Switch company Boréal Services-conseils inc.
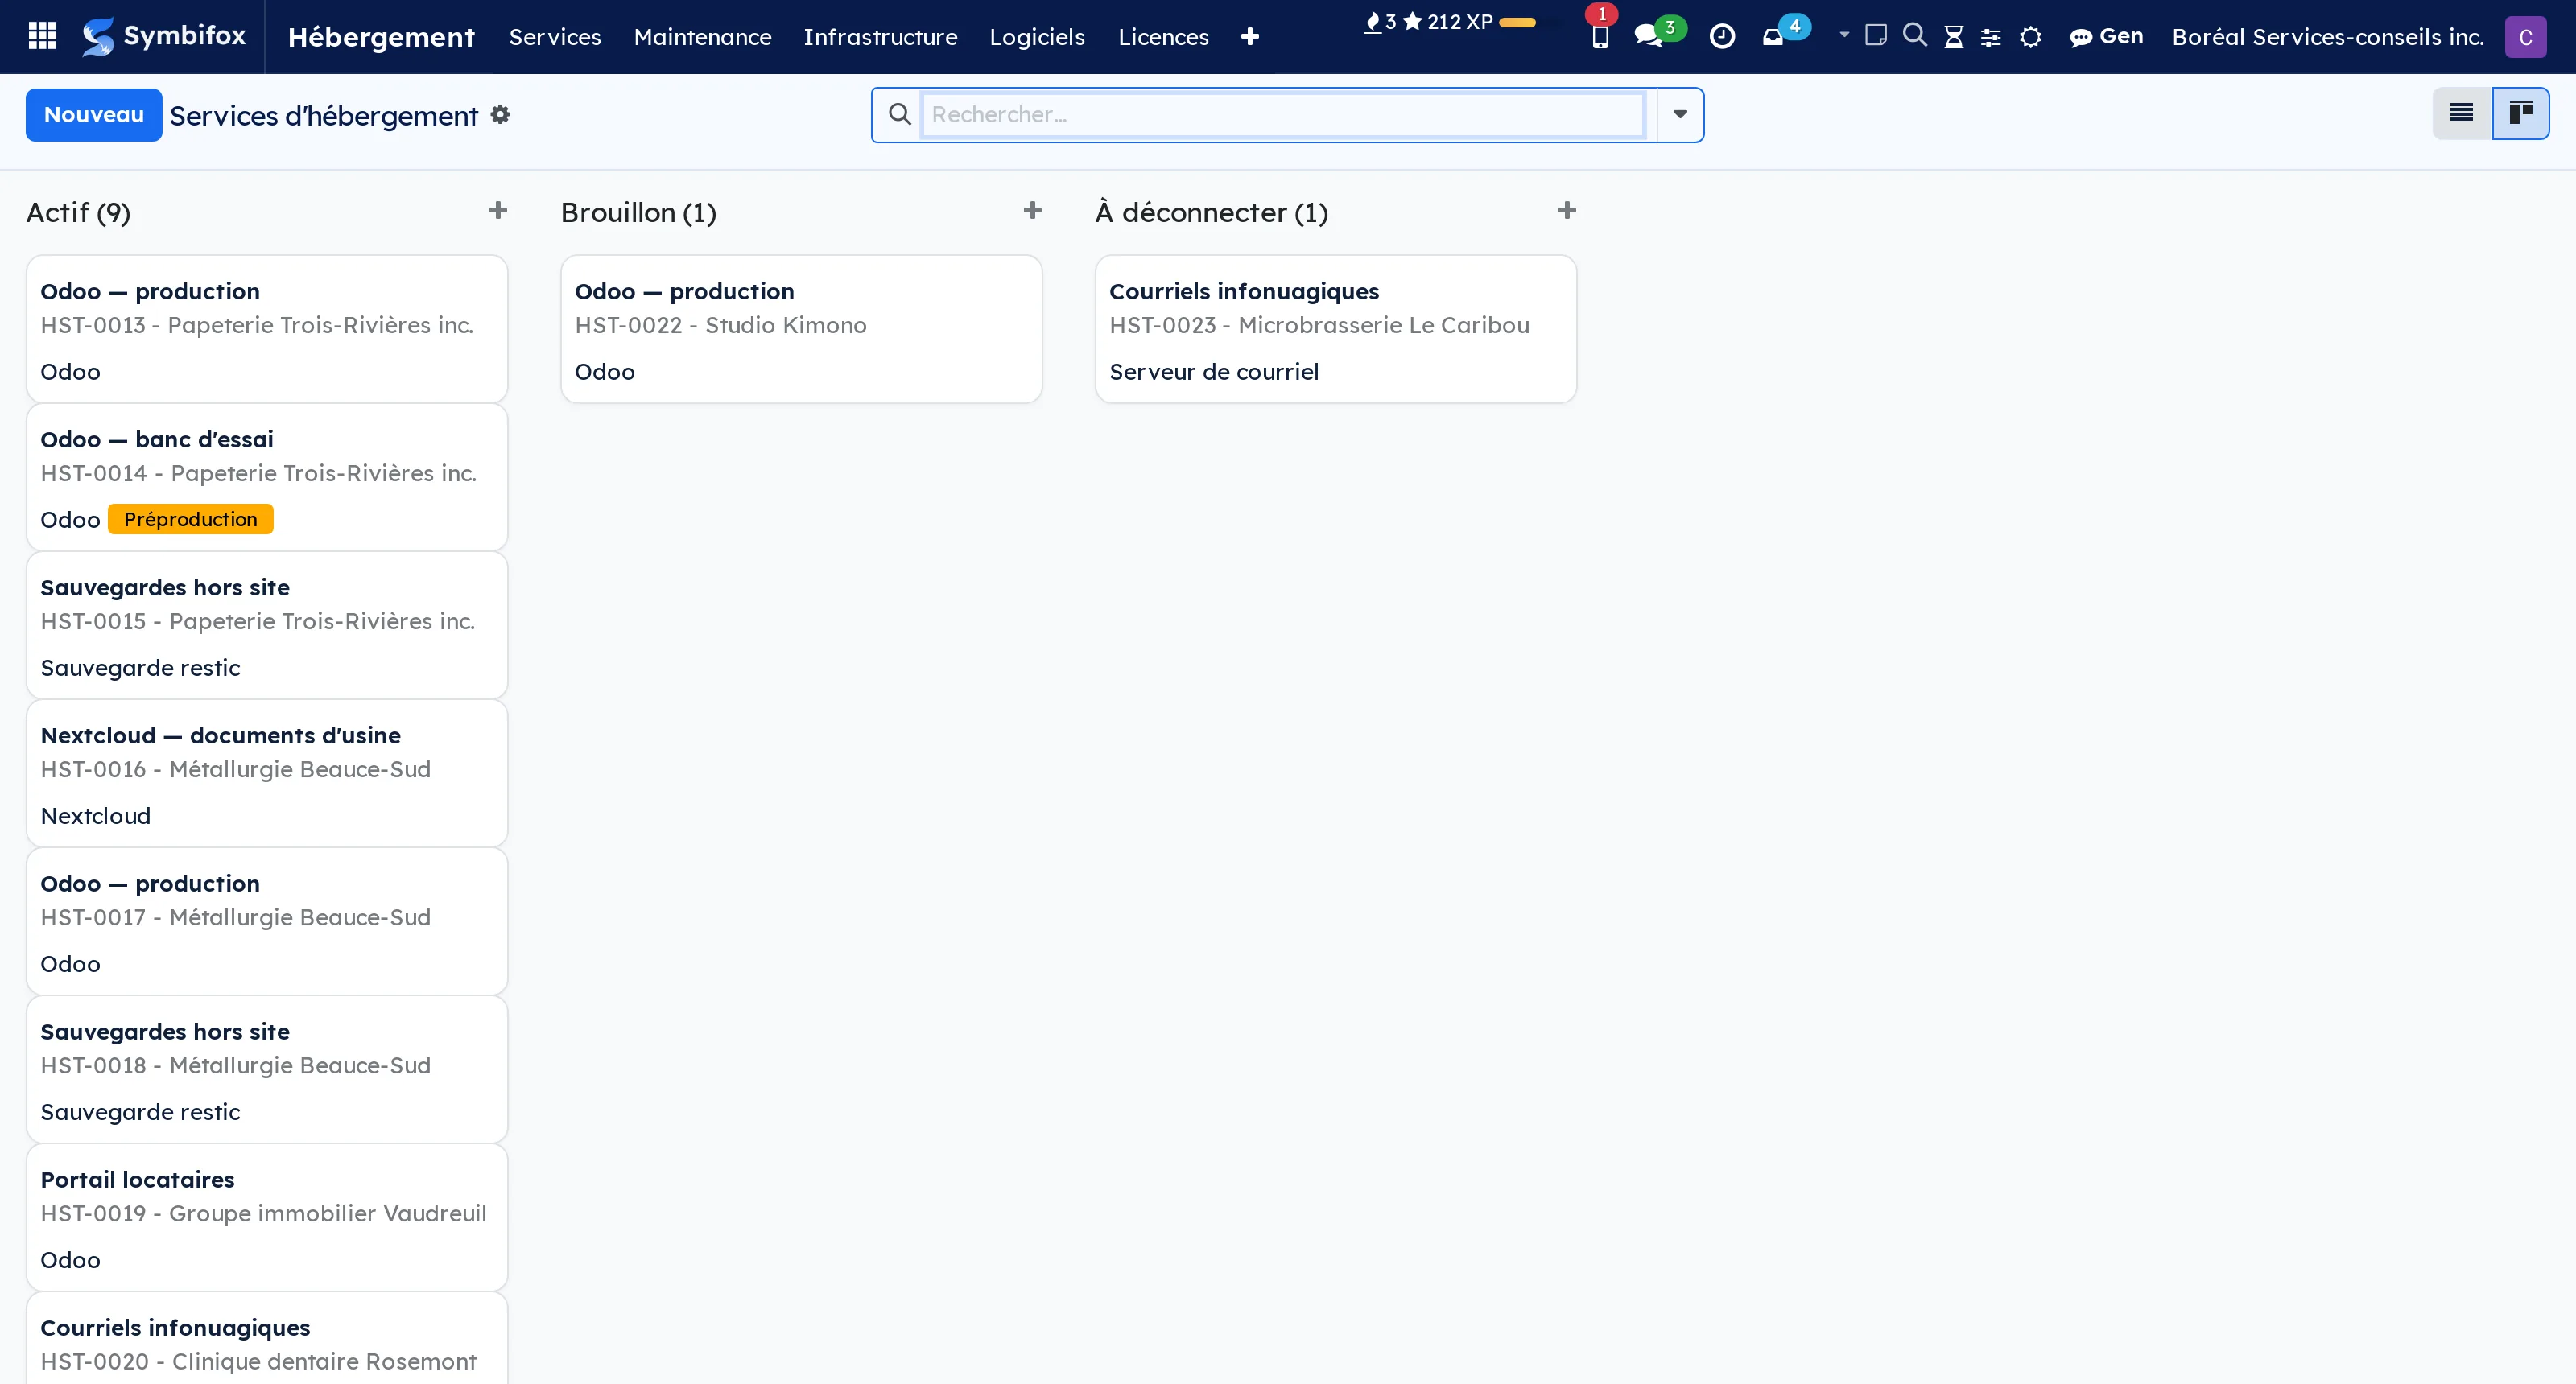Viewport: 2576px width, 1384px height. pos(2327,37)
